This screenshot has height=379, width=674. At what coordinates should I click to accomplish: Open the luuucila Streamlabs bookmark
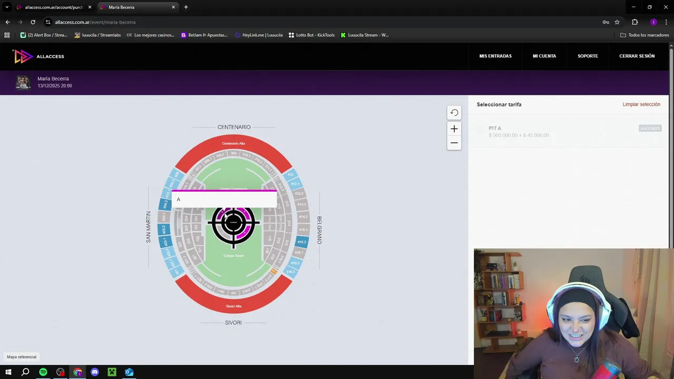coord(98,35)
